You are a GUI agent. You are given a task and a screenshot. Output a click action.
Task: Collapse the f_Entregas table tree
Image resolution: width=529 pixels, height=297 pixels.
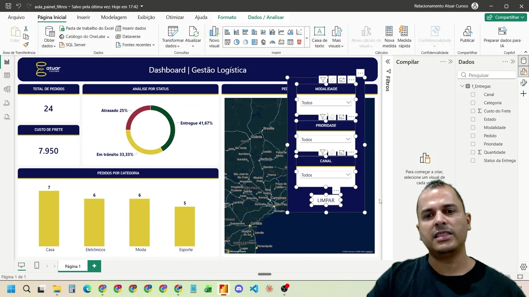click(462, 86)
